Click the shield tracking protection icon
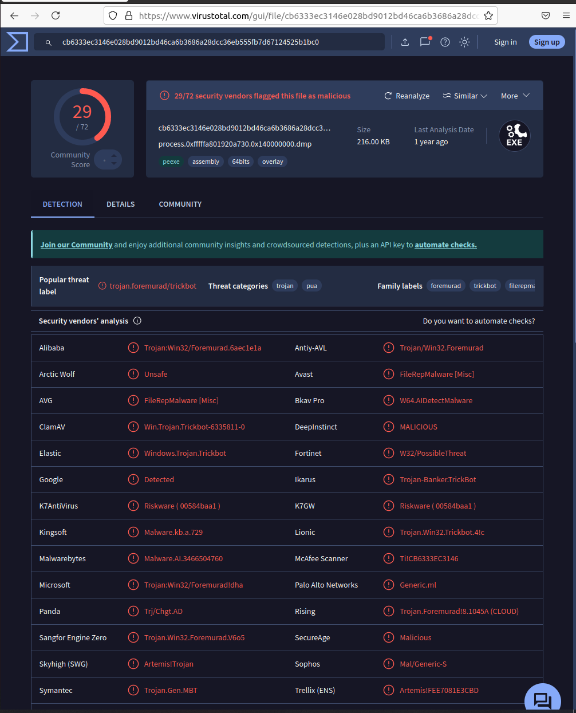This screenshot has width=576, height=713. 113,15
